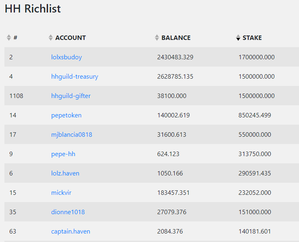Image resolution: width=299 pixels, height=242 pixels.
Task: Sort table by ACCOUNT header
Action: (70, 38)
